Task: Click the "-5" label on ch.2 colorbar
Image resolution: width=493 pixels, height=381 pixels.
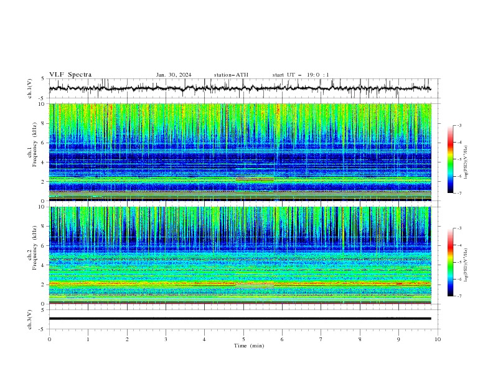Action: pos(459,262)
